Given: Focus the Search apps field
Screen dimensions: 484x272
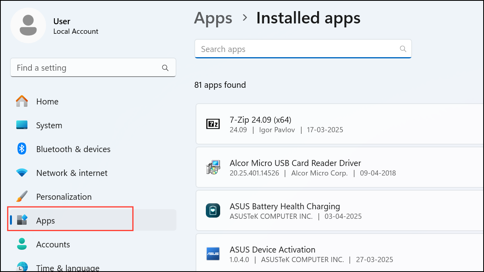Looking at the screenshot, I should (303, 49).
